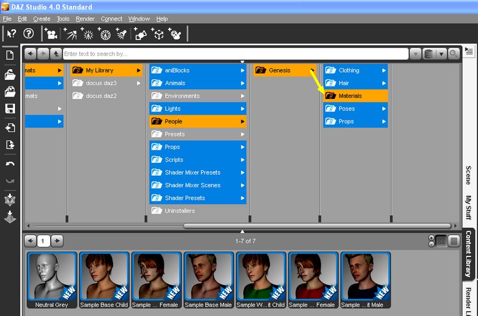Open the database filter dropdown arrow
The height and width of the screenshot is (316, 478).
tap(441, 54)
